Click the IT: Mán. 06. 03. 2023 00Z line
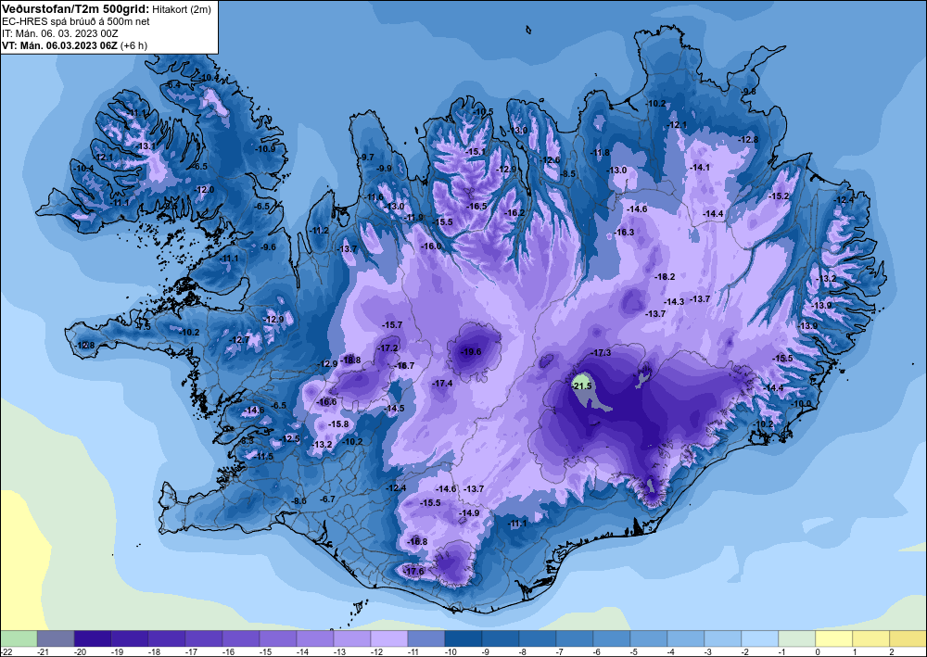The image size is (927, 657). point(59,33)
